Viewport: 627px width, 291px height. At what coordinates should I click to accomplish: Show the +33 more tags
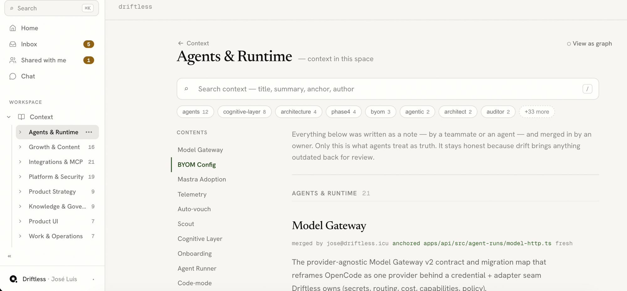[x=537, y=112]
